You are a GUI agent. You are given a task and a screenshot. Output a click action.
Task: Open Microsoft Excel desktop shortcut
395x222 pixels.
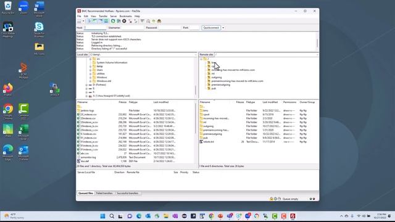[x=23, y=132]
